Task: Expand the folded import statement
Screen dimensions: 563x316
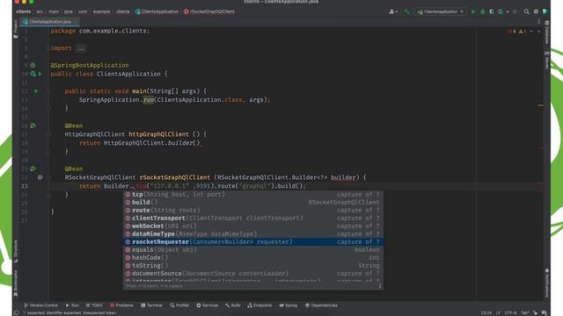Action: (81, 48)
